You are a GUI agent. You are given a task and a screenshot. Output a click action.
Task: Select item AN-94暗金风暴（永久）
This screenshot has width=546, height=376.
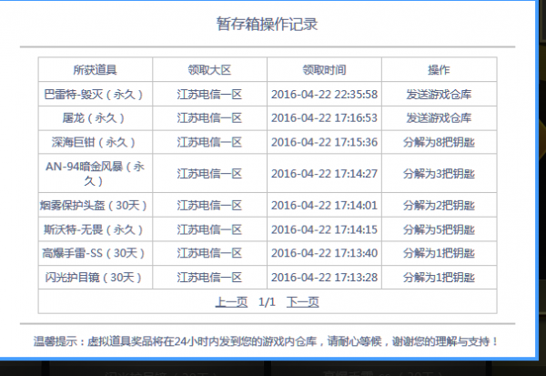(x=95, y=174)
